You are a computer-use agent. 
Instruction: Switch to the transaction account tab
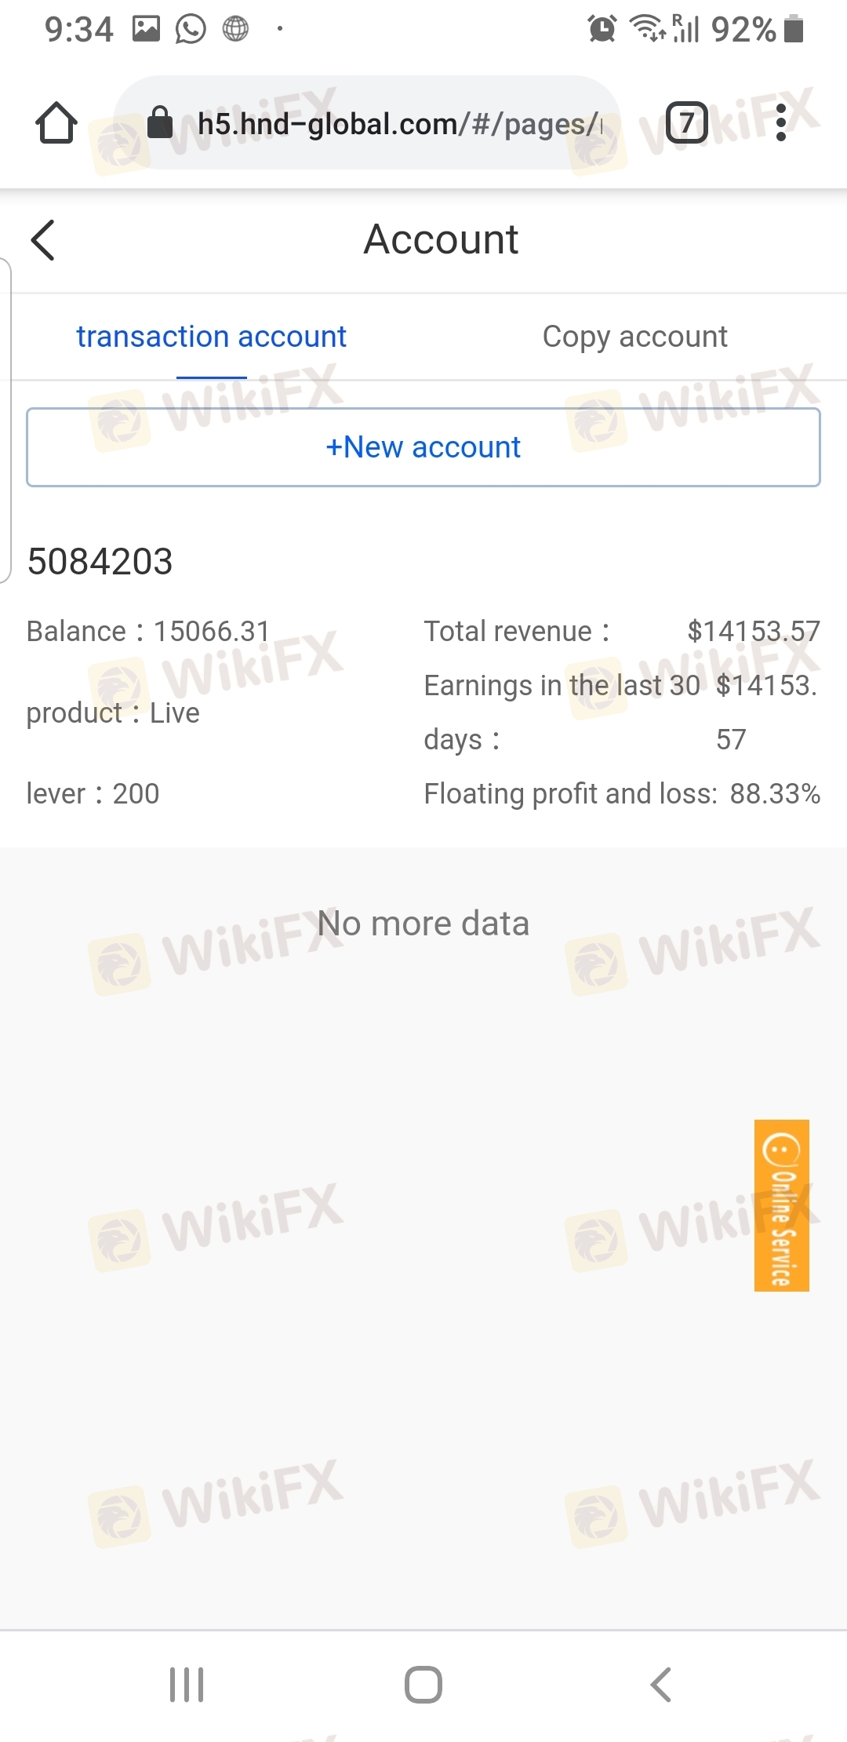pos(211,337)
